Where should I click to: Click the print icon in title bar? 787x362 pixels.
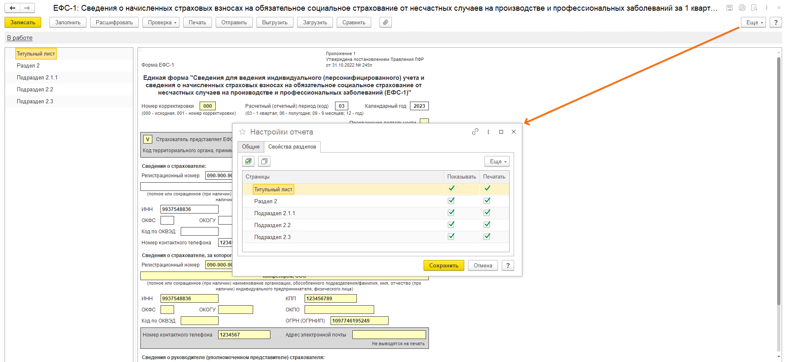[x=742, y=8]
